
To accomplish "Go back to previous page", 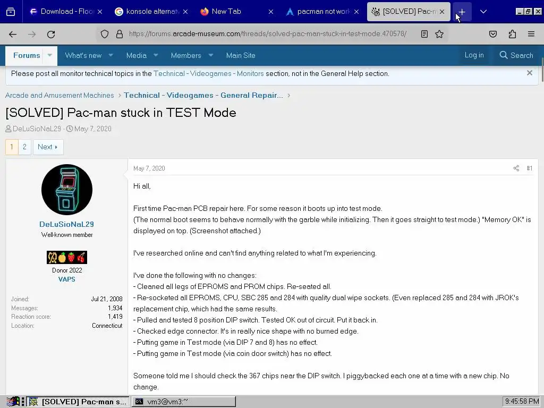I will pos(13,34).
